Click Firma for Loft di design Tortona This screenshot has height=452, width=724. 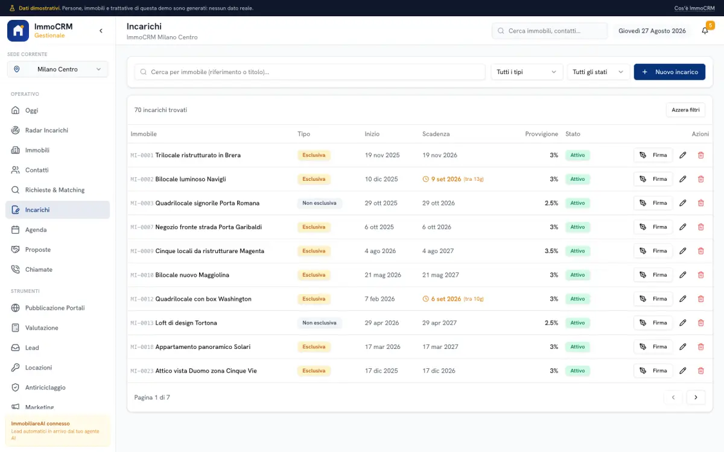point(653,323)
